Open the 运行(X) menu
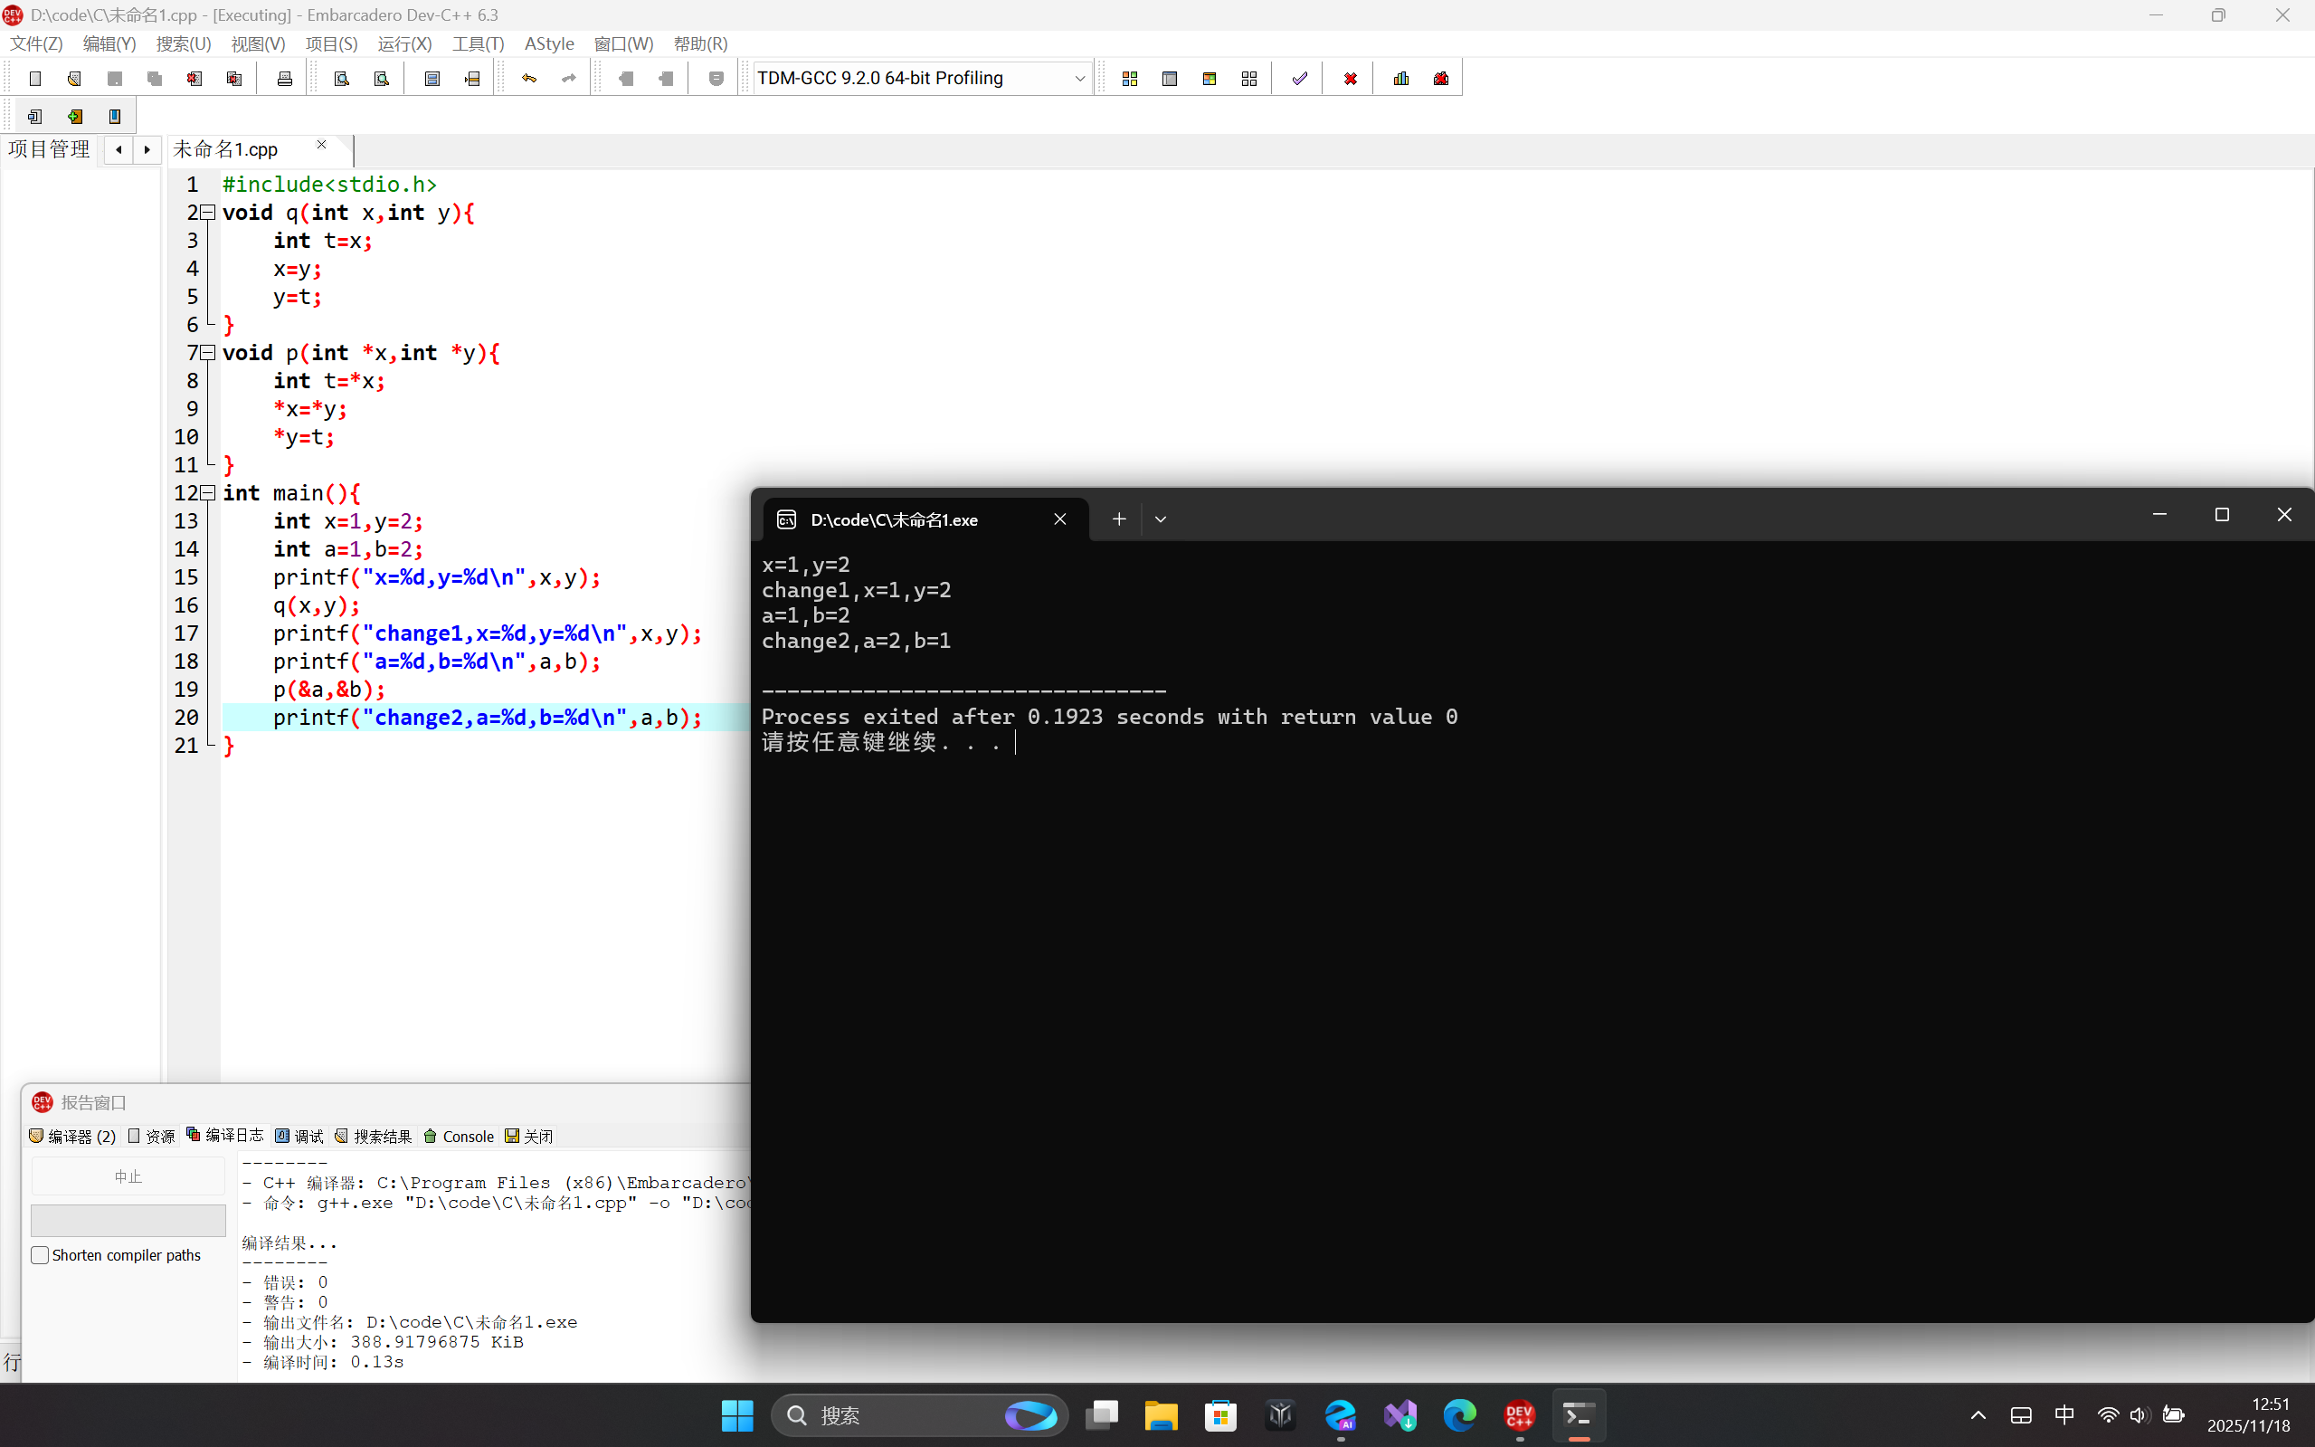The height and width of the screenshot is (1447, 2315). pyautogui.click(x=403, y=44)
